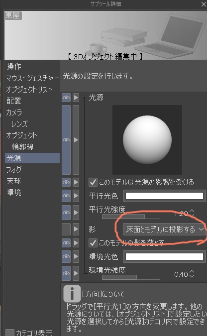This screenshot has width=207, height=336.
Task: Select the 輪郭線 subcategory
Action: tap(22, 146)
